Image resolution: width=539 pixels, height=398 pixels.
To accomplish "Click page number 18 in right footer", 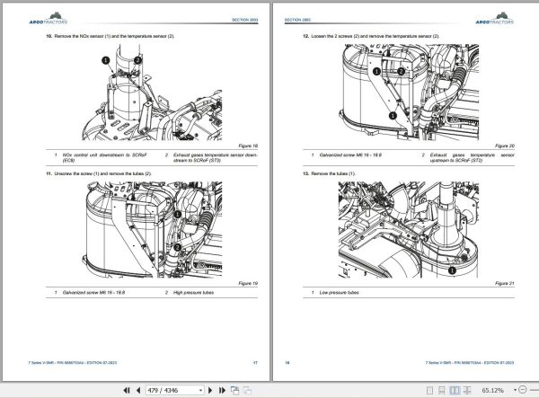I will (287, 363).
